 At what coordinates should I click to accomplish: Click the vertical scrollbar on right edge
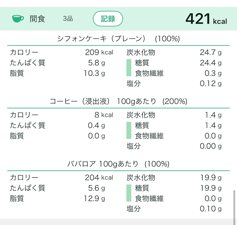click(234, 203)
